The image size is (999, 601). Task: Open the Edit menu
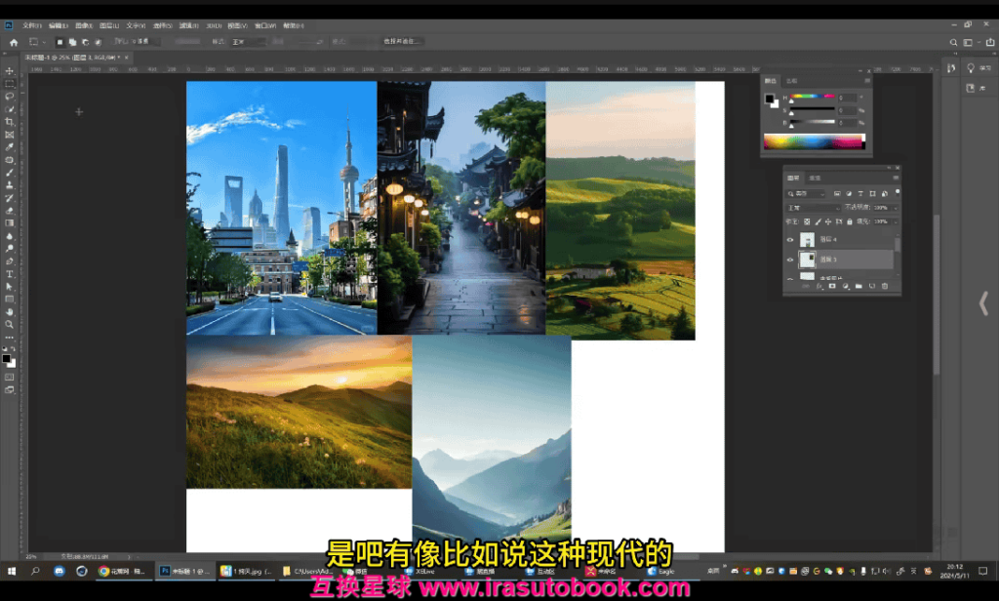(x=58, y=25)
